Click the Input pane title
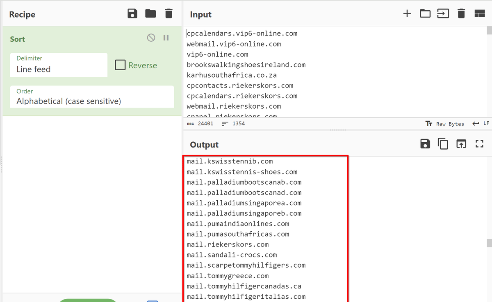Viewport: 492px width, 302px height. 201,15
